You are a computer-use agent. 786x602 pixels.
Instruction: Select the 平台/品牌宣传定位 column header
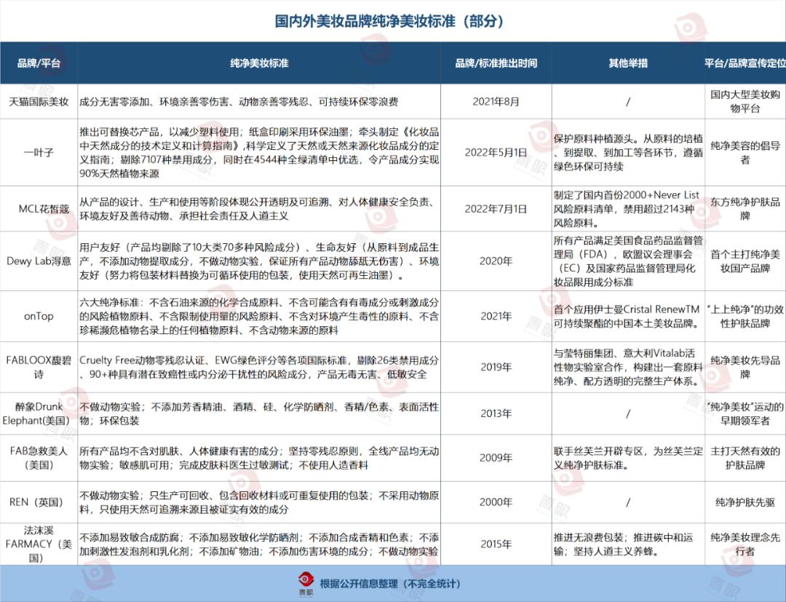click(745, 63)
